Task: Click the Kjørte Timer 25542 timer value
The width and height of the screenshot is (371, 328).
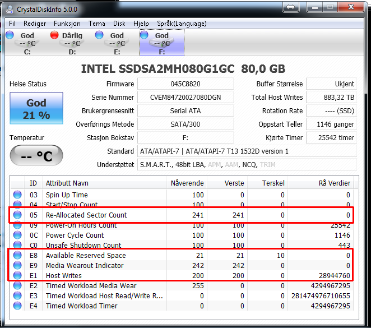Action: coord(331,138)
